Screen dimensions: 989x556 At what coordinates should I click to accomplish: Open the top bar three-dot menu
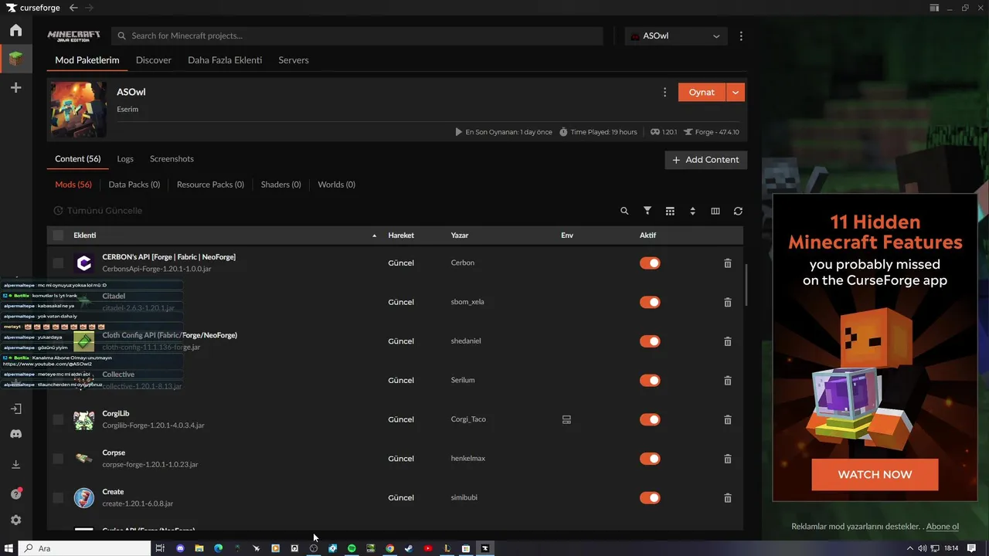tap(741, 36)
